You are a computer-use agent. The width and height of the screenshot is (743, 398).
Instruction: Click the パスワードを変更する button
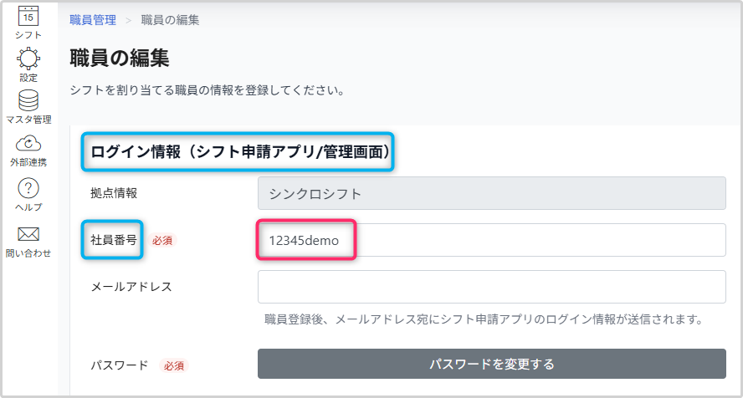[491, 364]
